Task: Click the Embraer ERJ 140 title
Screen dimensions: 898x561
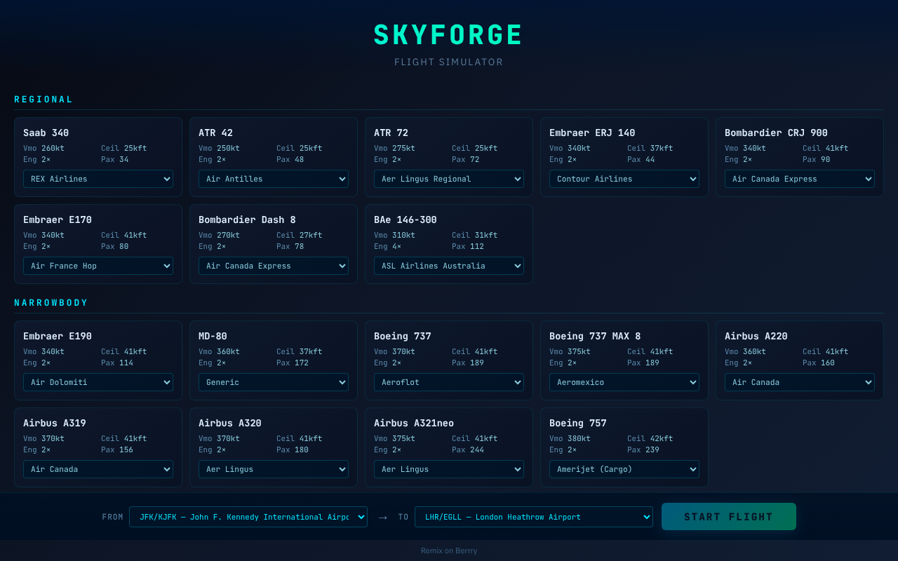Action: [x=592, y=133]
